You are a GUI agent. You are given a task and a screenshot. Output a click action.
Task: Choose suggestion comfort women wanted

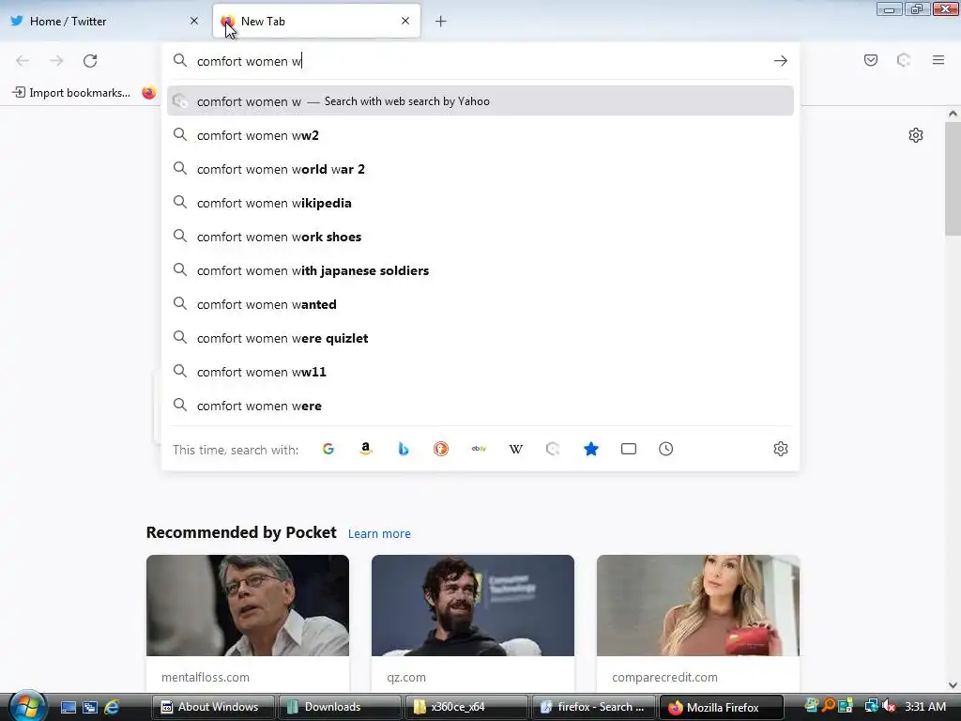coord(480,304)
